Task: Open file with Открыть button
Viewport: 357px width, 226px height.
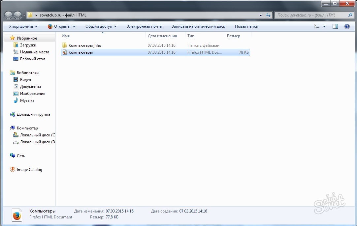Action: point(59,26)
